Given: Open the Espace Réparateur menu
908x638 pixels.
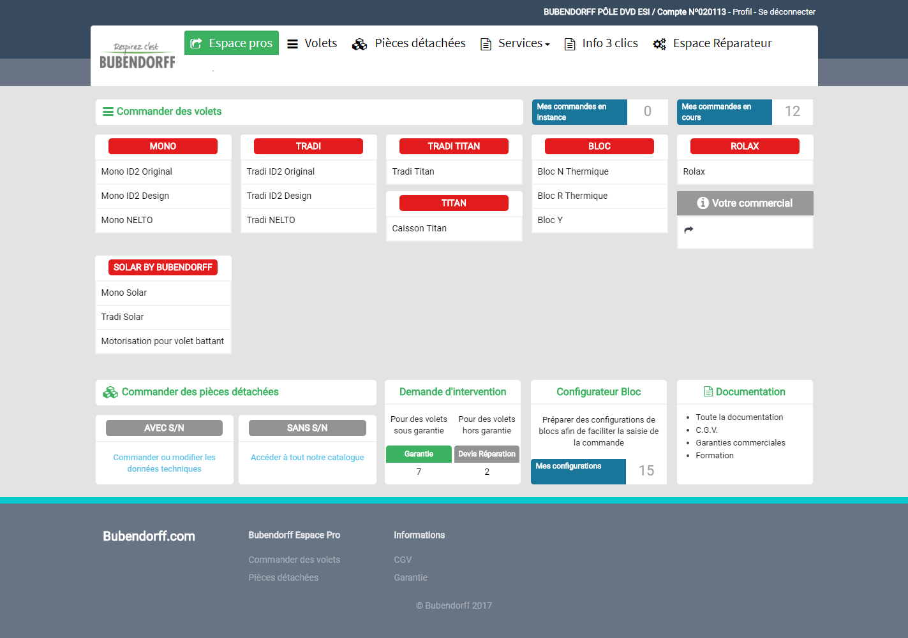Looking at the screenshot, I should (x=722, y=43).
